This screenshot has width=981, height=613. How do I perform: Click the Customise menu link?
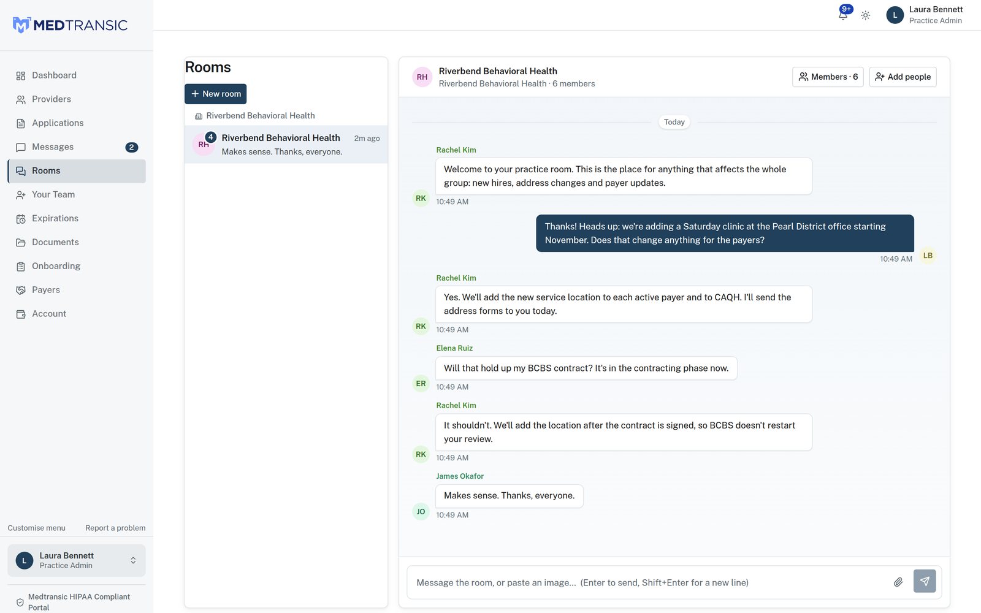click(36, 528)
